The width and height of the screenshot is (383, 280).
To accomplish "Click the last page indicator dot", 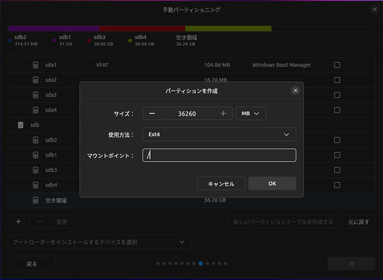I will (x=225, y=263).
